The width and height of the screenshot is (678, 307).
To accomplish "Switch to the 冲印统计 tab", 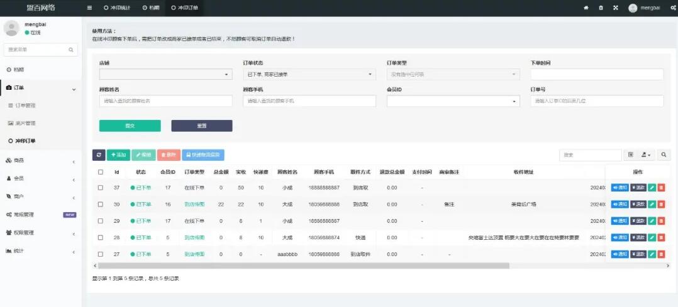I will pyautogui.click(x=117, y=8).
